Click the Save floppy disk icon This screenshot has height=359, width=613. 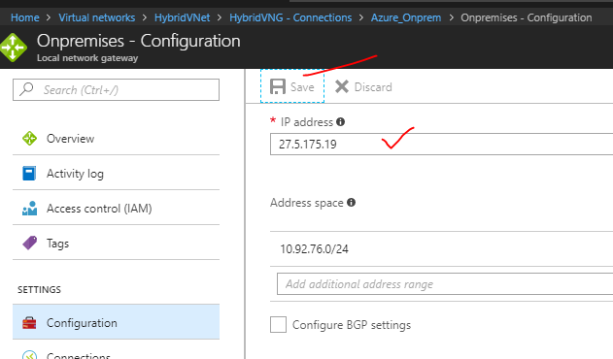pos(278,86)
